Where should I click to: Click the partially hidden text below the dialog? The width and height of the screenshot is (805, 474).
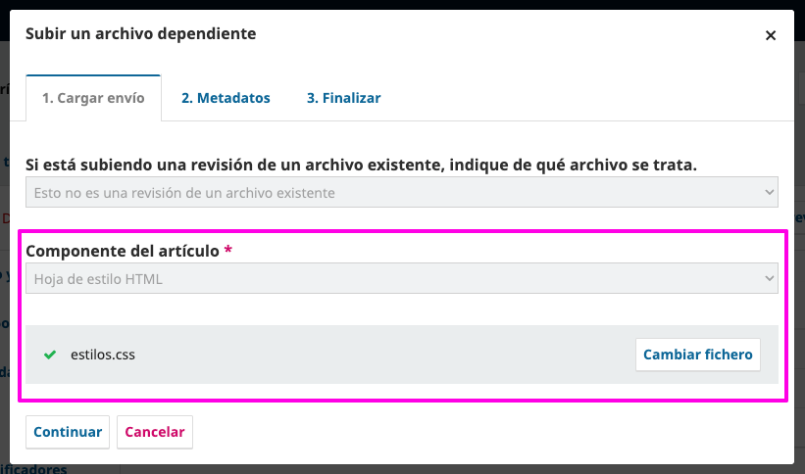pos(39,469)
